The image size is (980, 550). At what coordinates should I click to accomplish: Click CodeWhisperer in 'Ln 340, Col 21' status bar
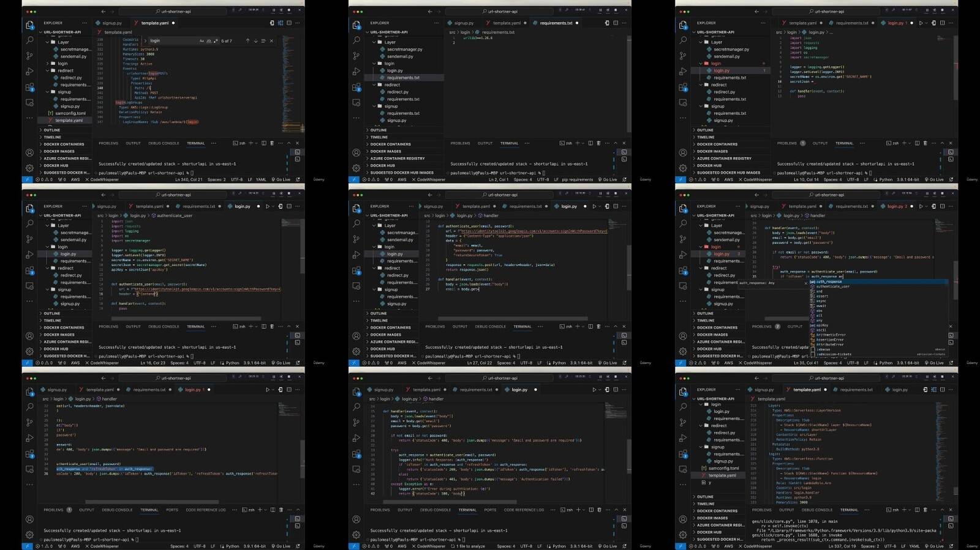[x=102, y=179]
